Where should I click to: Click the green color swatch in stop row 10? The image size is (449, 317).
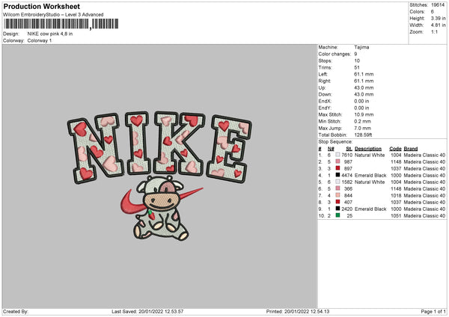(x=337, y=215)
